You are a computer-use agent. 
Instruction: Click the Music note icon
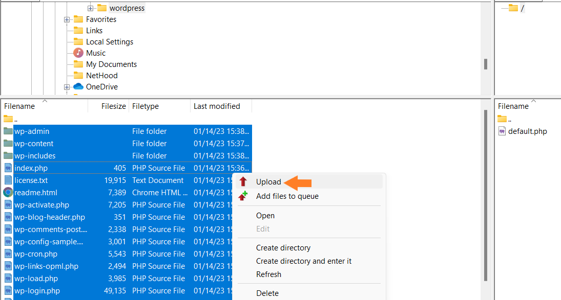[x=78, y=53]
